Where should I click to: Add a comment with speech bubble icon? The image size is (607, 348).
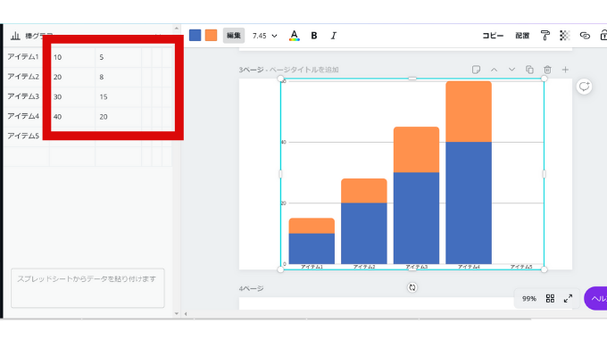click(584, 87)
